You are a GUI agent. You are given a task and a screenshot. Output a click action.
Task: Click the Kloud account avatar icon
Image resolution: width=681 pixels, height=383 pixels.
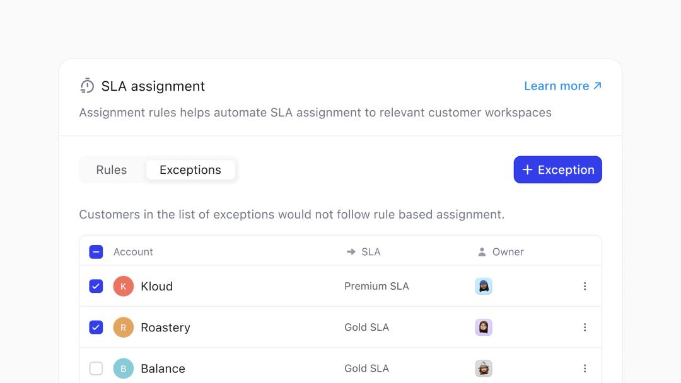tap(124, 286)
